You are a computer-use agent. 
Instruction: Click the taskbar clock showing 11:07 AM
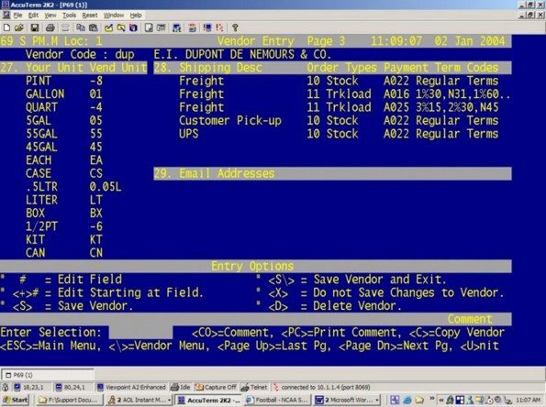[528, 401]
